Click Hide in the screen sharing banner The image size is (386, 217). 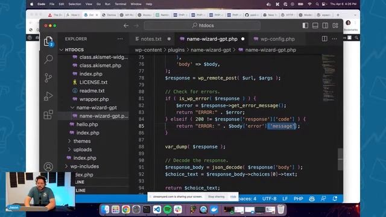tap(233, 197)
